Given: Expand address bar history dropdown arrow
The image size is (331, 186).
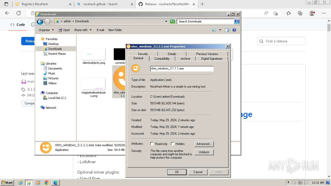Looking at the screenshot, I should point(166,21).
